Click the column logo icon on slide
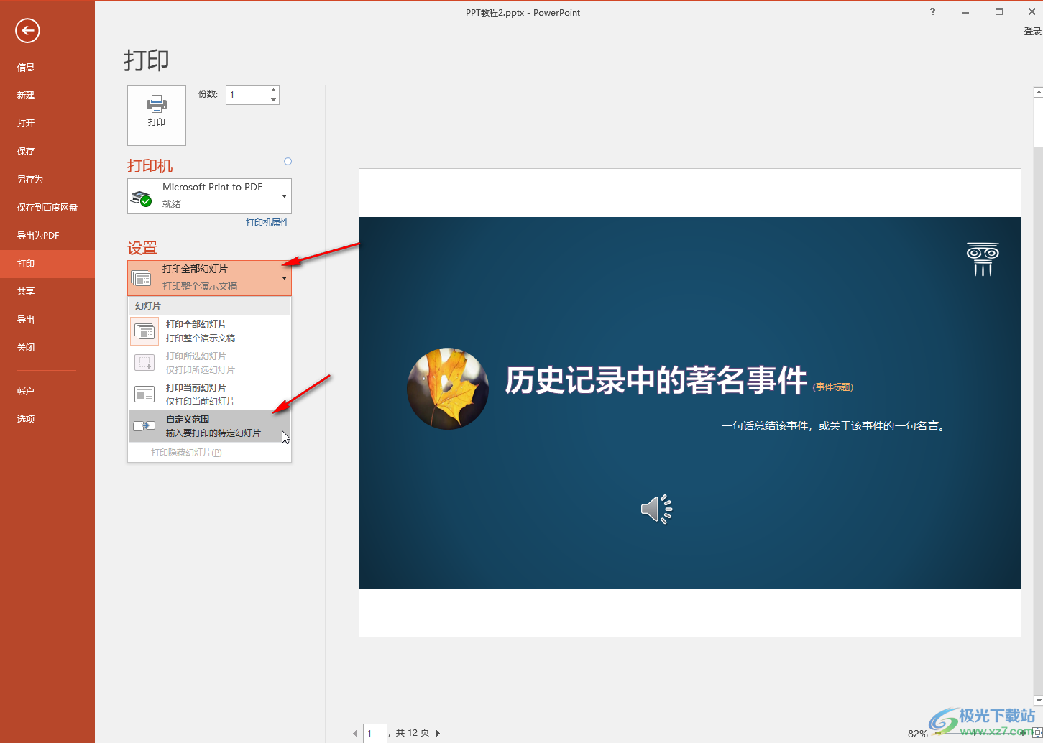This screenshot has width=1043, height=743. coord(983,259)
